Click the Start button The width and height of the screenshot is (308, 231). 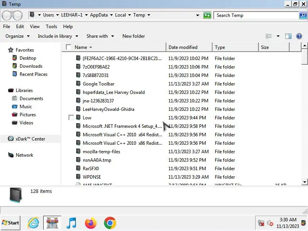coord(11,223)
